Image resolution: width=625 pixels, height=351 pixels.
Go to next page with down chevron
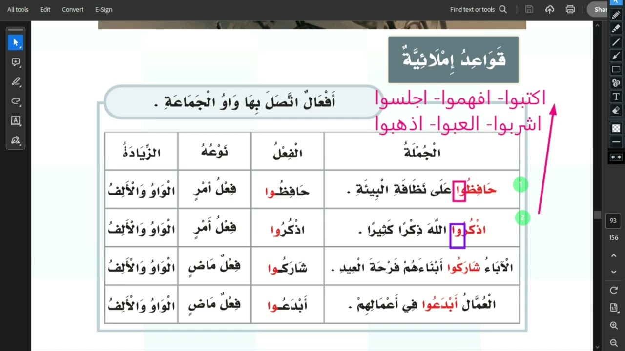(614, 273)
